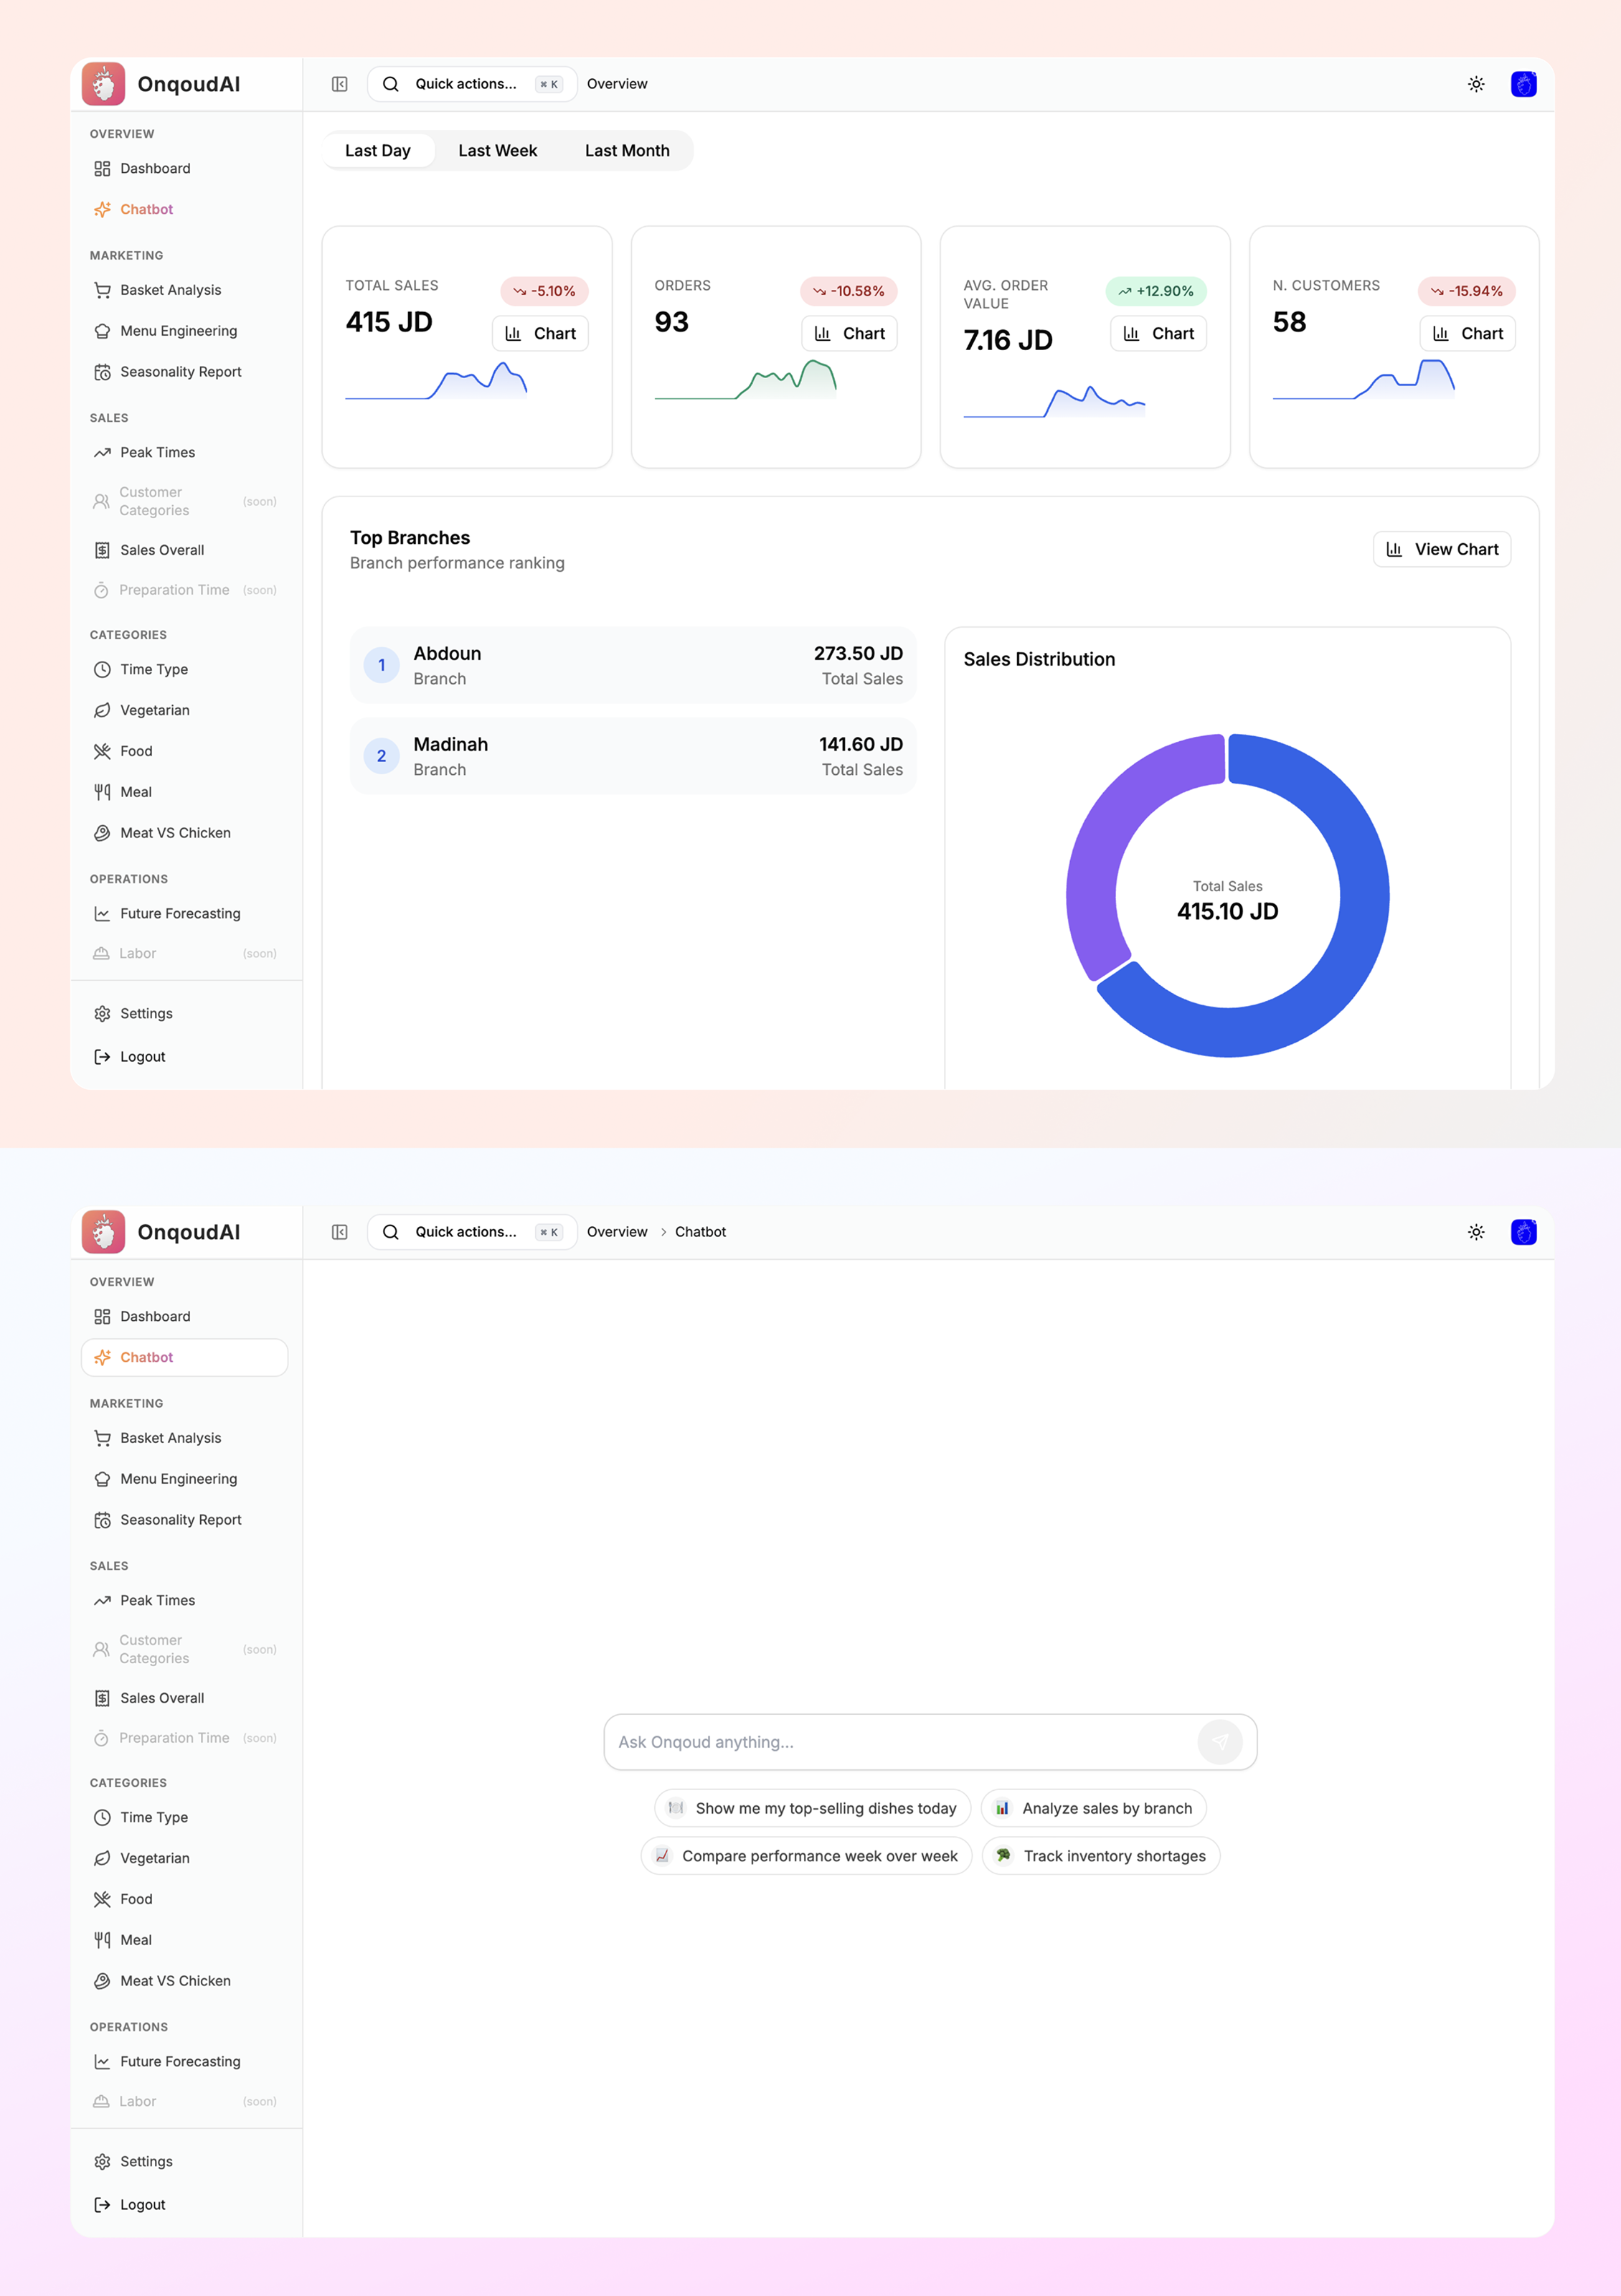Toggle light theme in Chatbot page header
1621x2296 pixels.
tap(1476, 1232)
